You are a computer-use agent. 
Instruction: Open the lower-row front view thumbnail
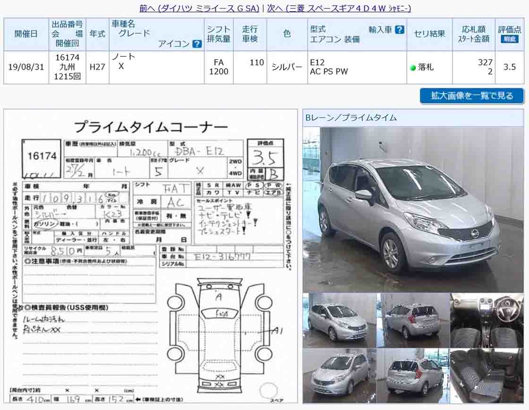pos(340,376)
